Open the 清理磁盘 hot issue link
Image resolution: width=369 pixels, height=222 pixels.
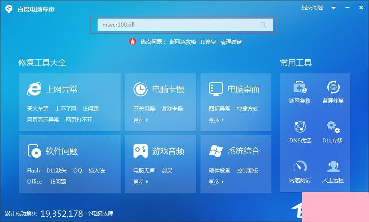231,42
